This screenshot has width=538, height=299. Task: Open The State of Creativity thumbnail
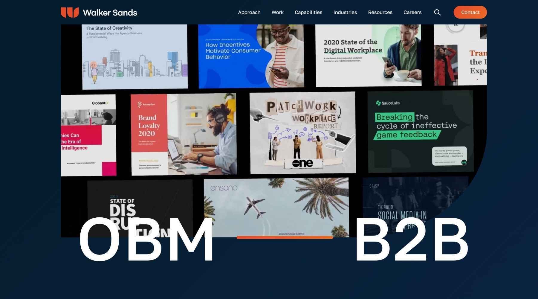135,57
